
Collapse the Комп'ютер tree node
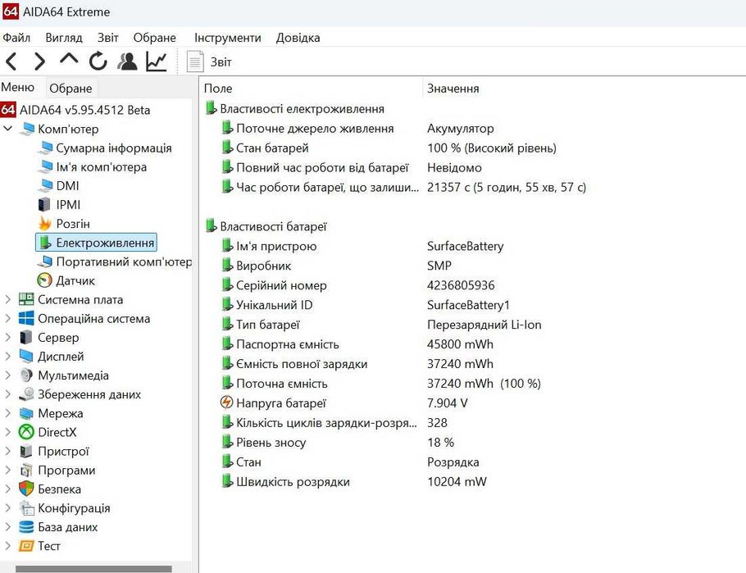coord(7,129)
